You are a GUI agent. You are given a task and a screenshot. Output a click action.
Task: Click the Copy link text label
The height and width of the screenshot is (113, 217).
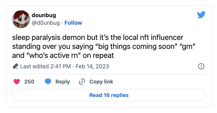101,82
